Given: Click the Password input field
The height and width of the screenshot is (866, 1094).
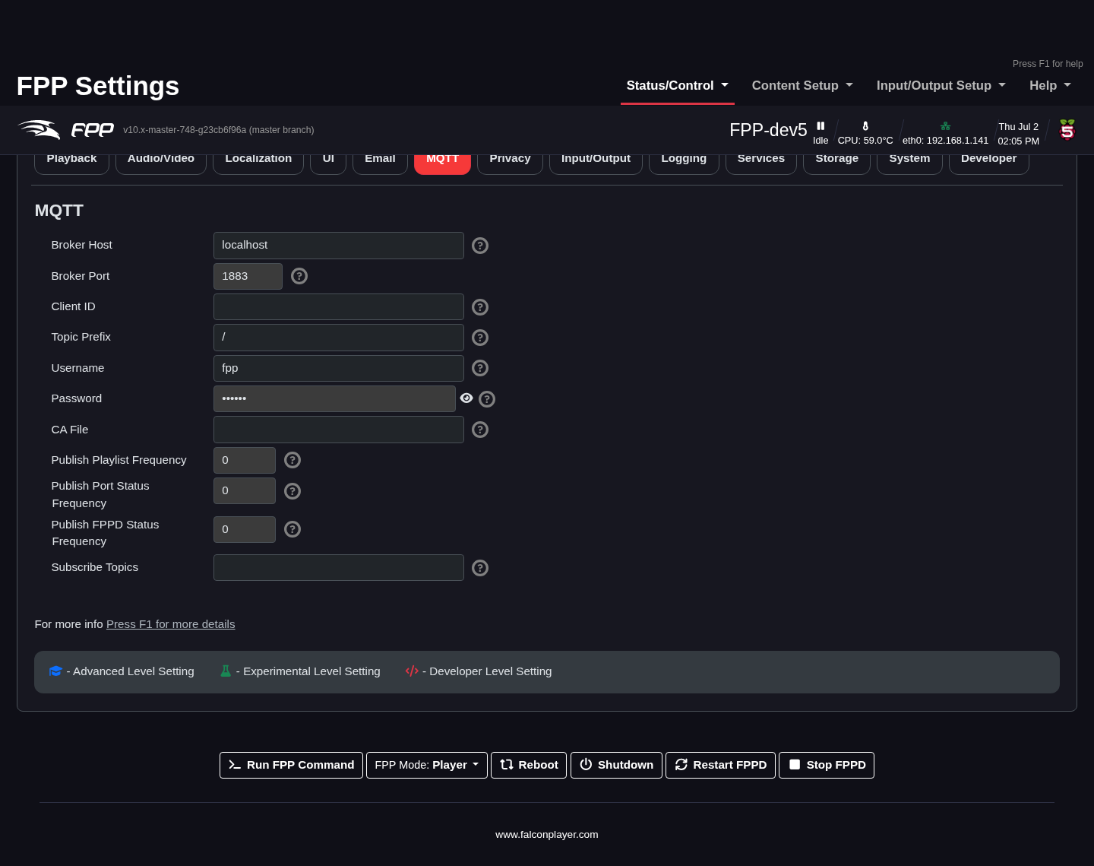Looking at the screenshot, I should pos(334,399).
